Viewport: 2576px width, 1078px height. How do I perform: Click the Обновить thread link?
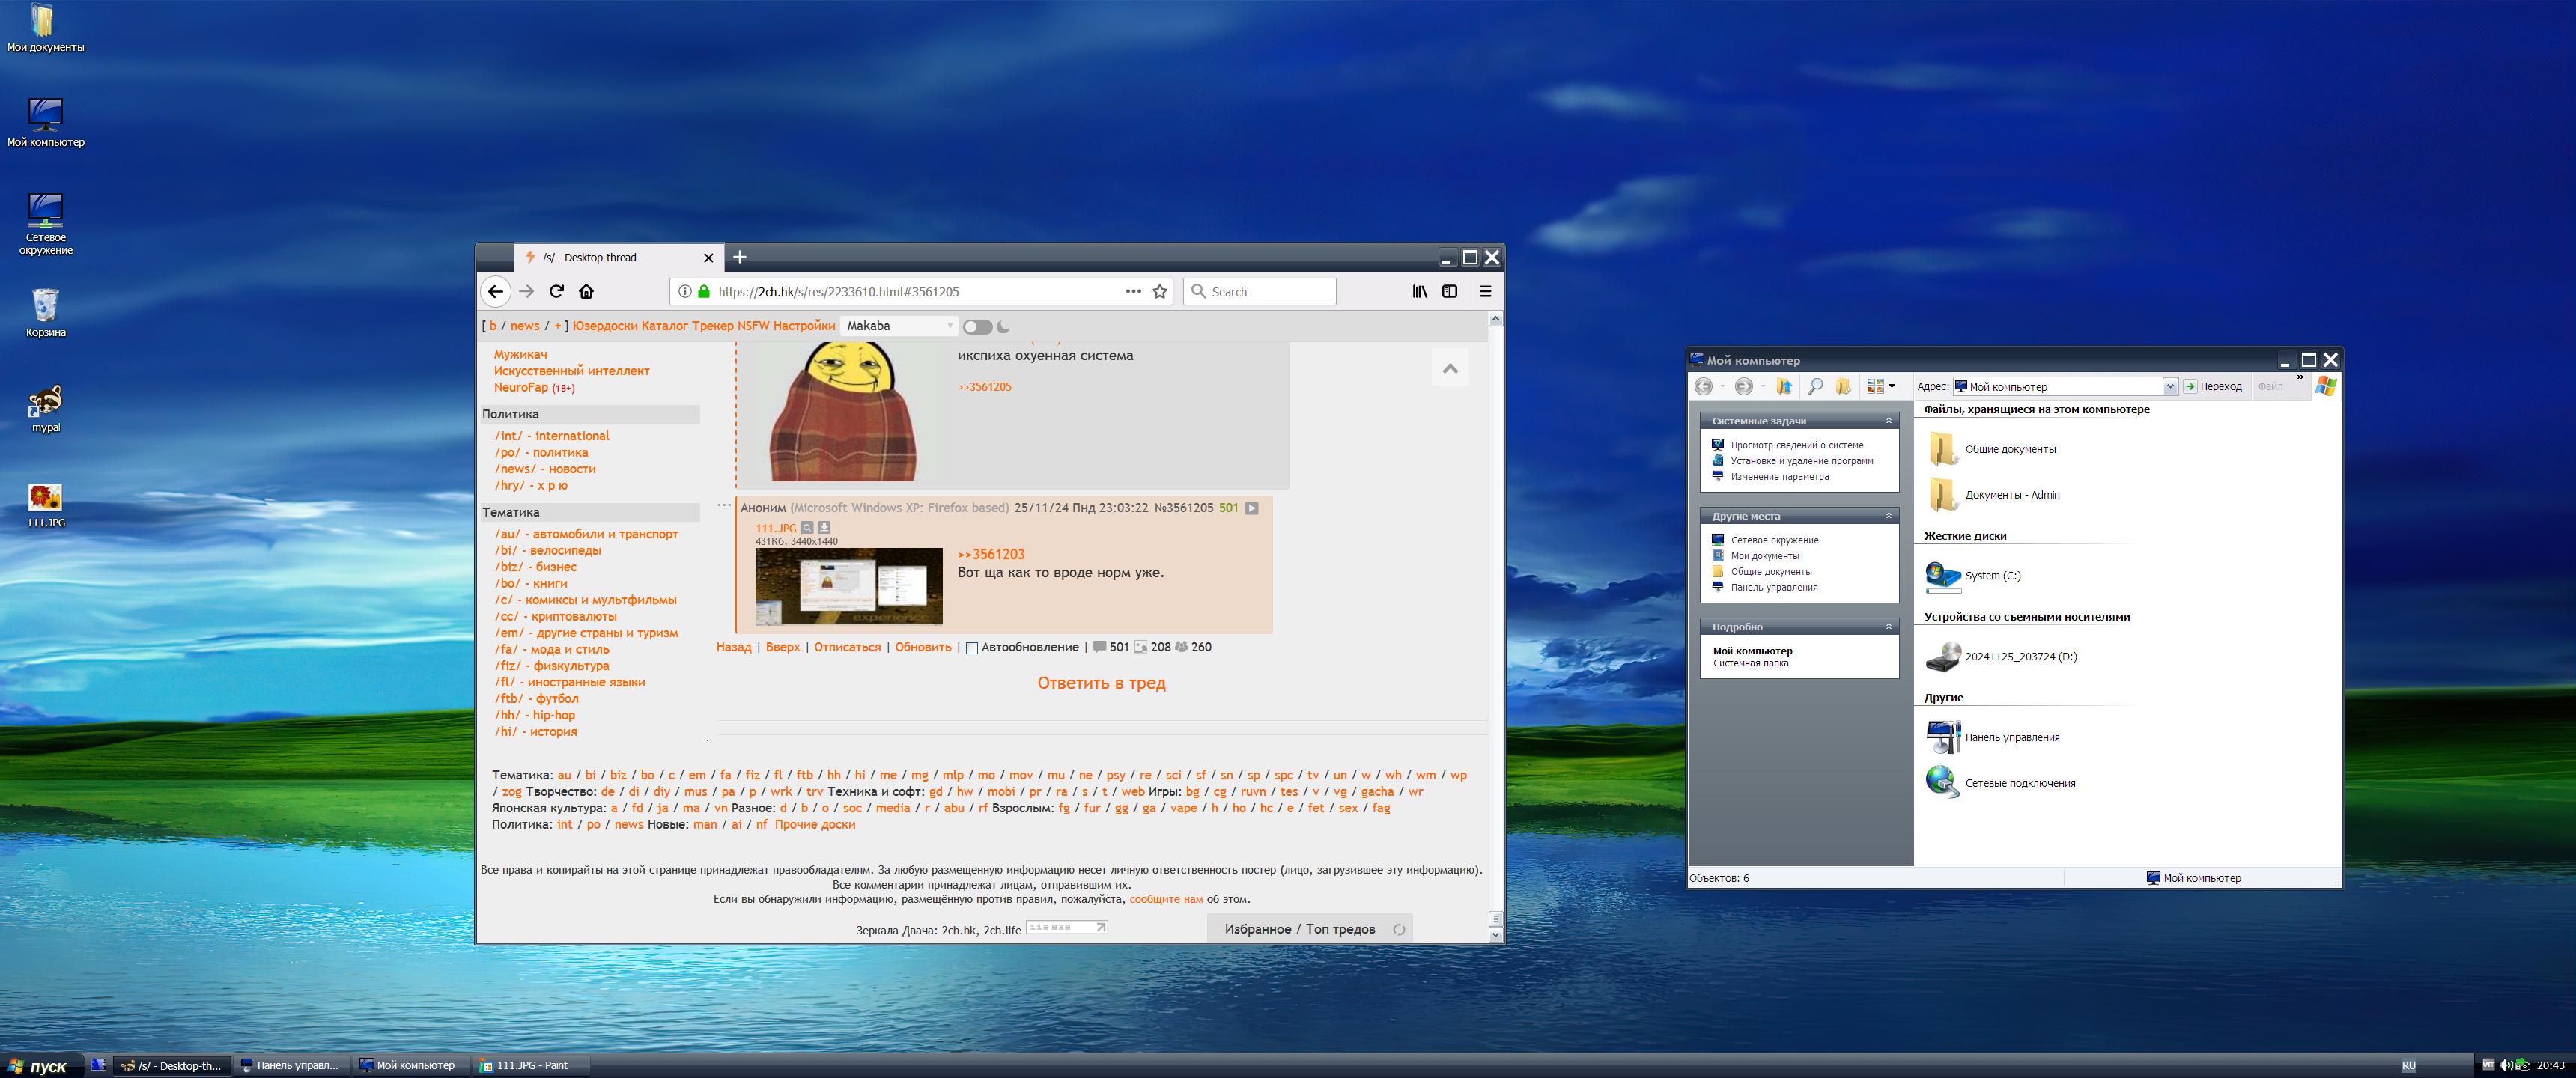(922, 647)
